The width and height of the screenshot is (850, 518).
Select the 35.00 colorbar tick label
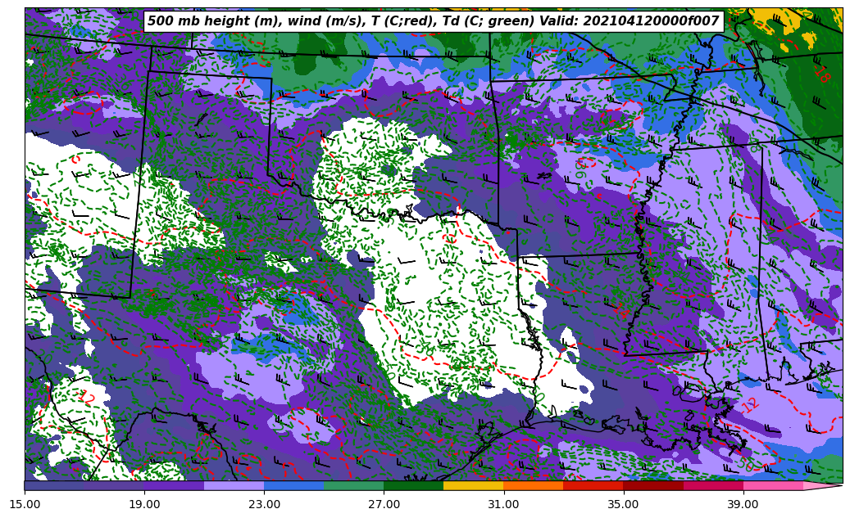623,504
